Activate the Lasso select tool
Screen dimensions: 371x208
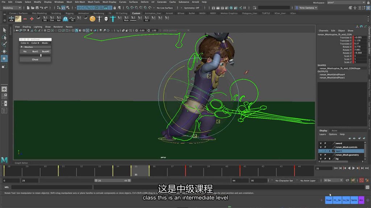tap(4, 37)
